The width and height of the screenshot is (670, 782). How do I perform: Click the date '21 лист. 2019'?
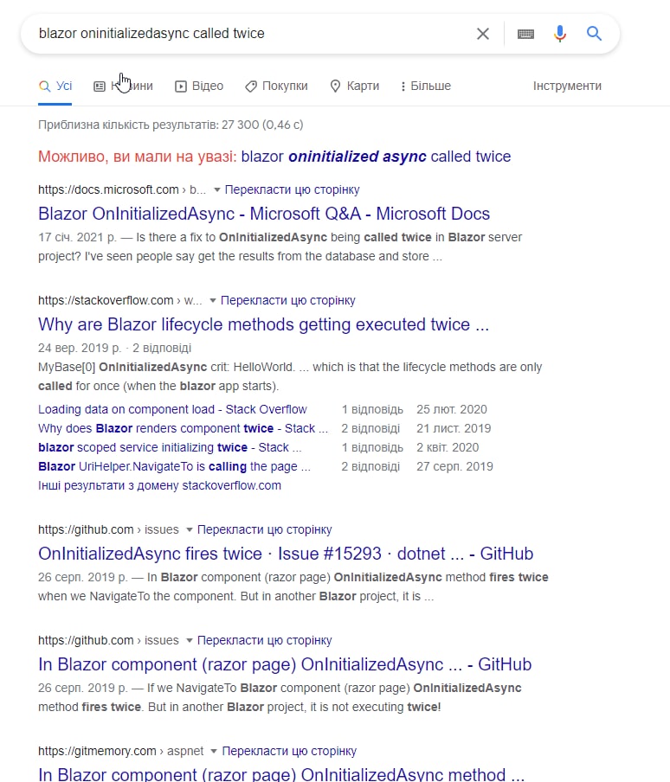click(454, 428)
